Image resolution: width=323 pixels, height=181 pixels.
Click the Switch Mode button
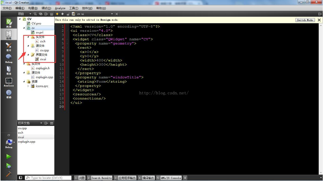coord(305,20)
